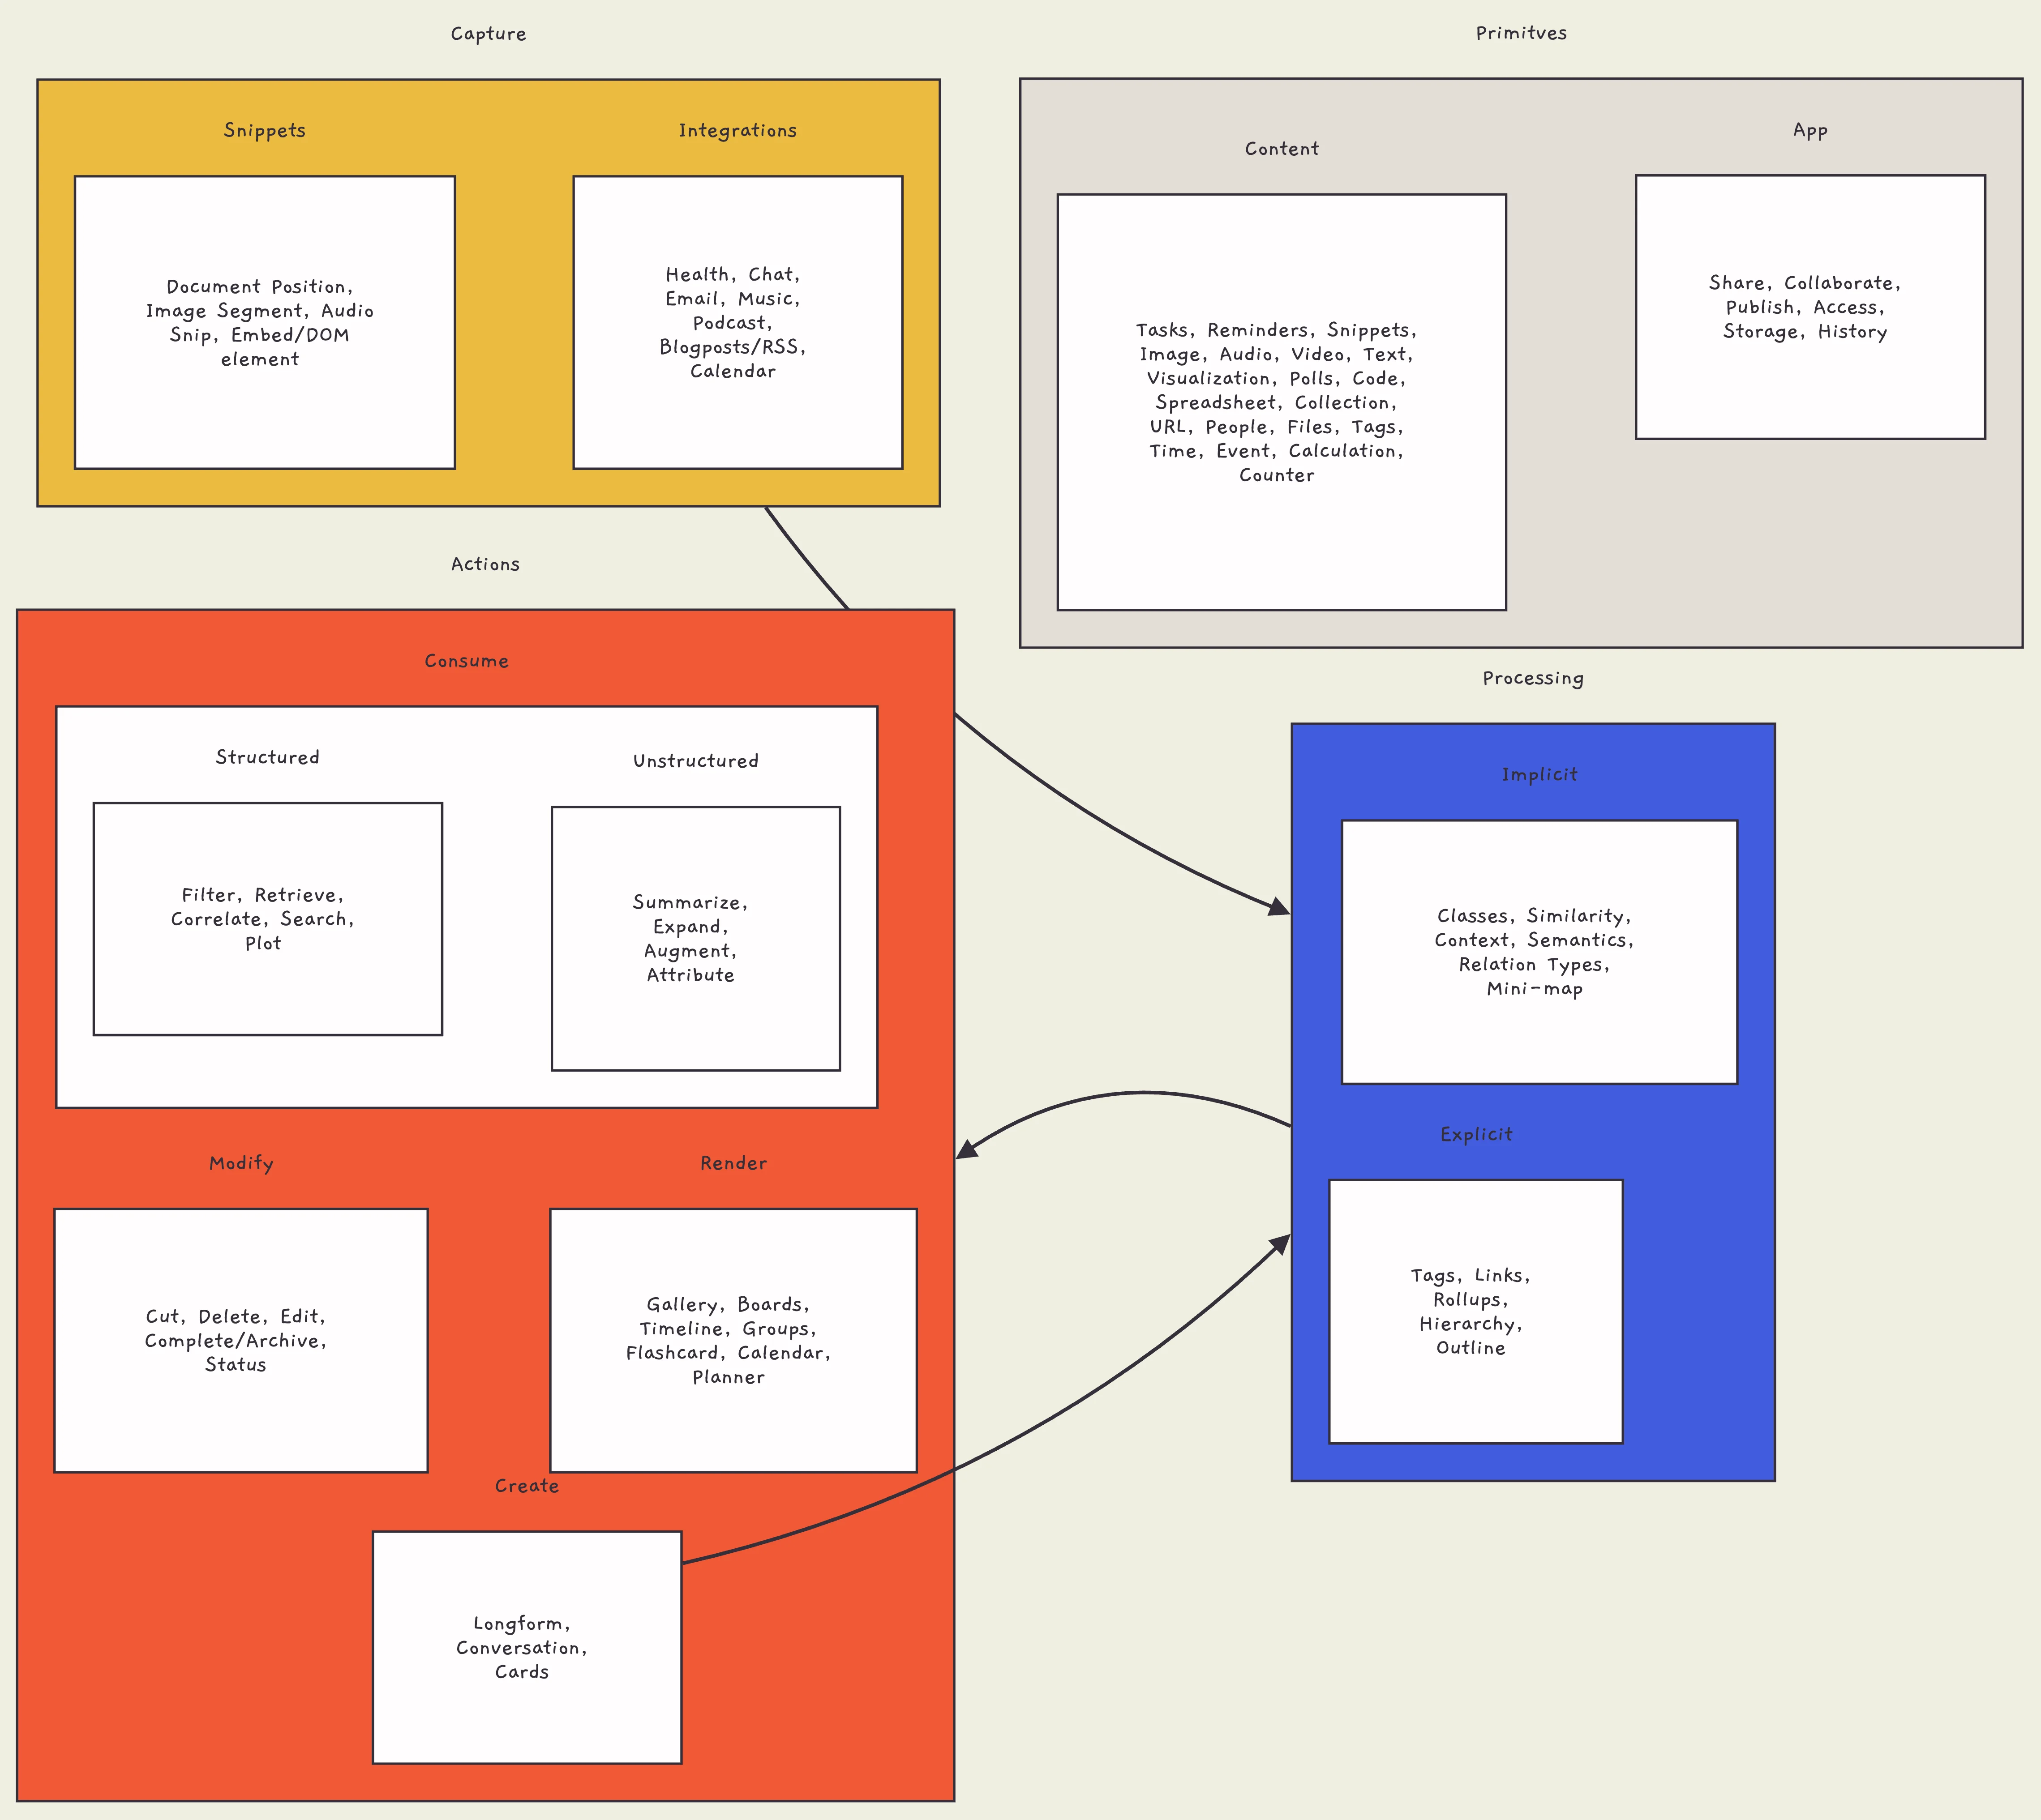Select the App box with Share, Collaborate
The width and height of the screenshot is (2041, 1820).
coord(1809,307)
